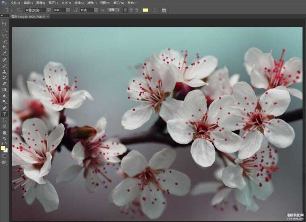
Task: Select the Hand tool
Action: (x=4, y=132)
